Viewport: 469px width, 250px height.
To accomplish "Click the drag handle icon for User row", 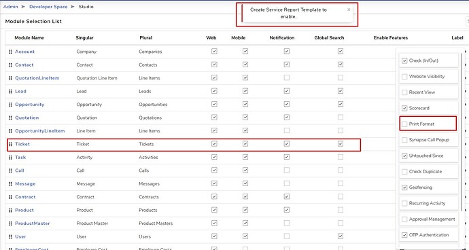I will click(x=10, y=236).
